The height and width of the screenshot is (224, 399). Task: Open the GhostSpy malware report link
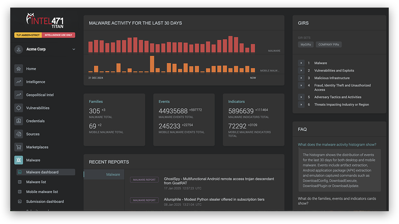(219, 181)
